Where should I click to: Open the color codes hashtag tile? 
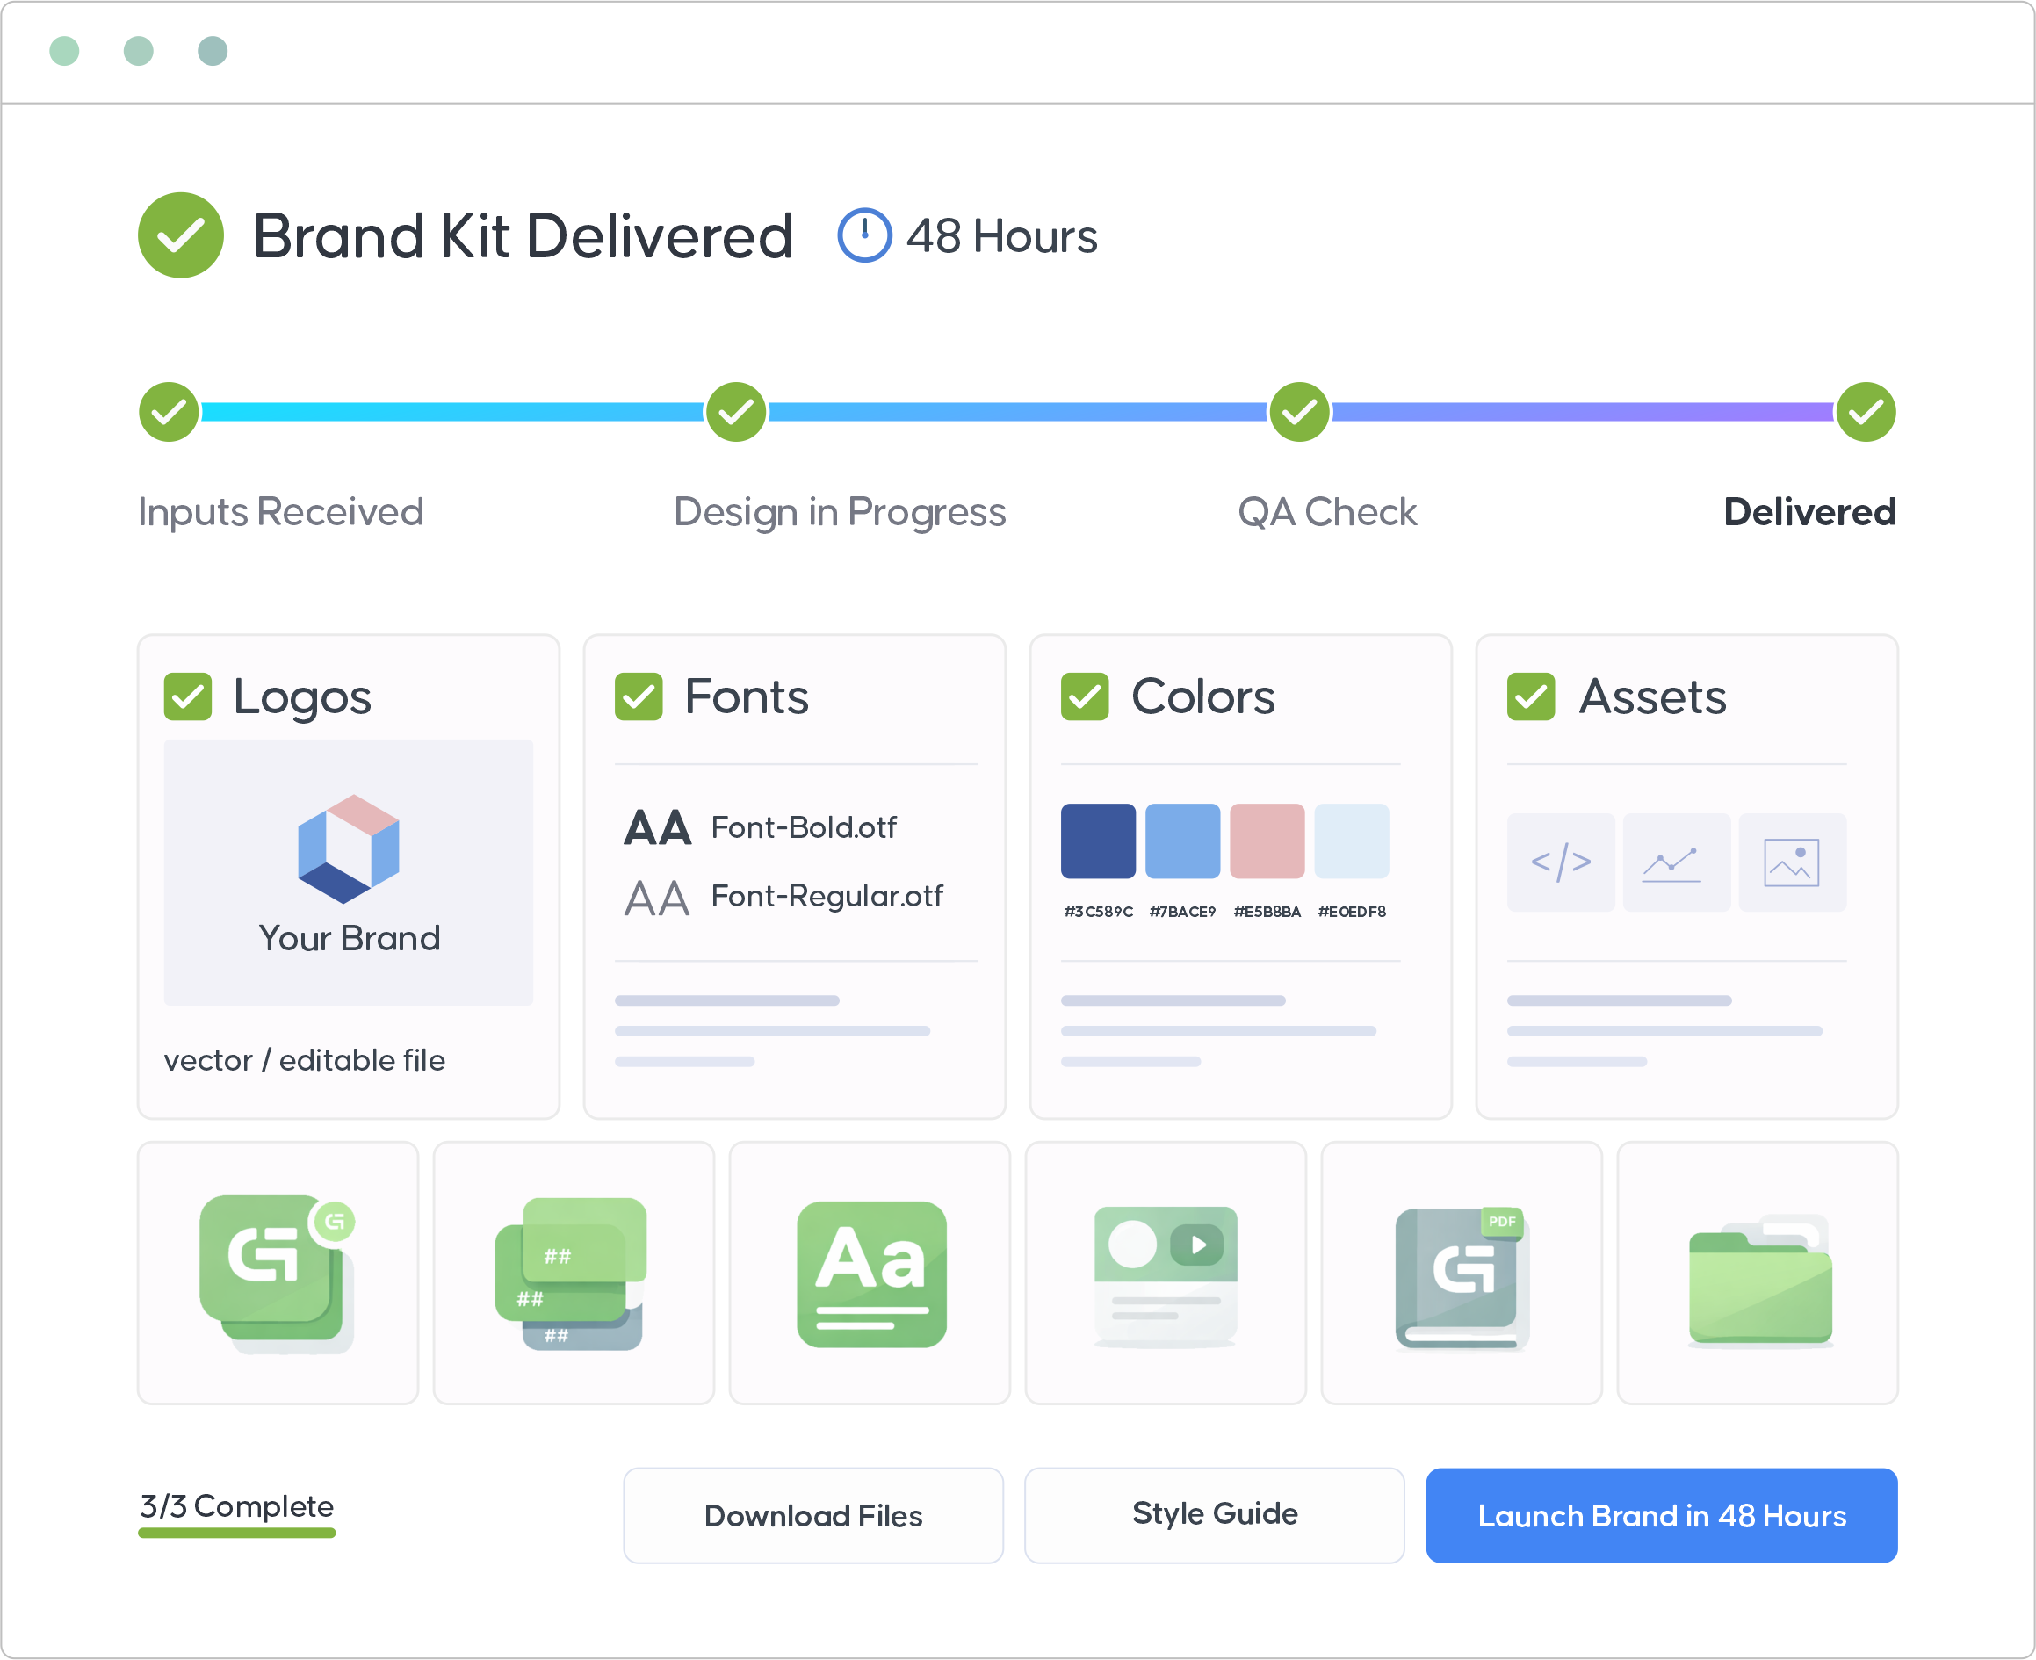coord(572,1273)
